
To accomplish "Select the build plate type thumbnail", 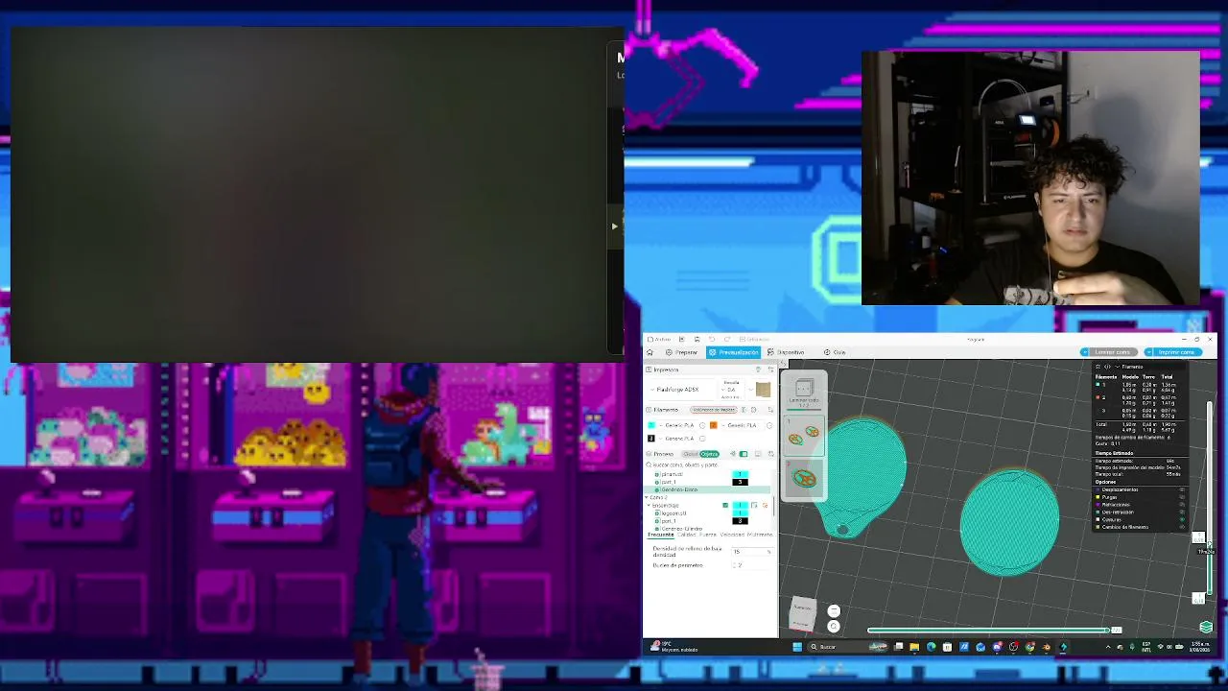I will pyautogui.click(x=763, y=389).
